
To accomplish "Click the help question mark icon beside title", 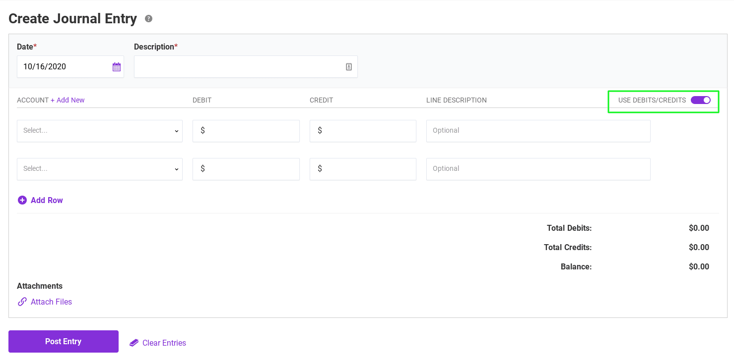I will click(148, 19).
